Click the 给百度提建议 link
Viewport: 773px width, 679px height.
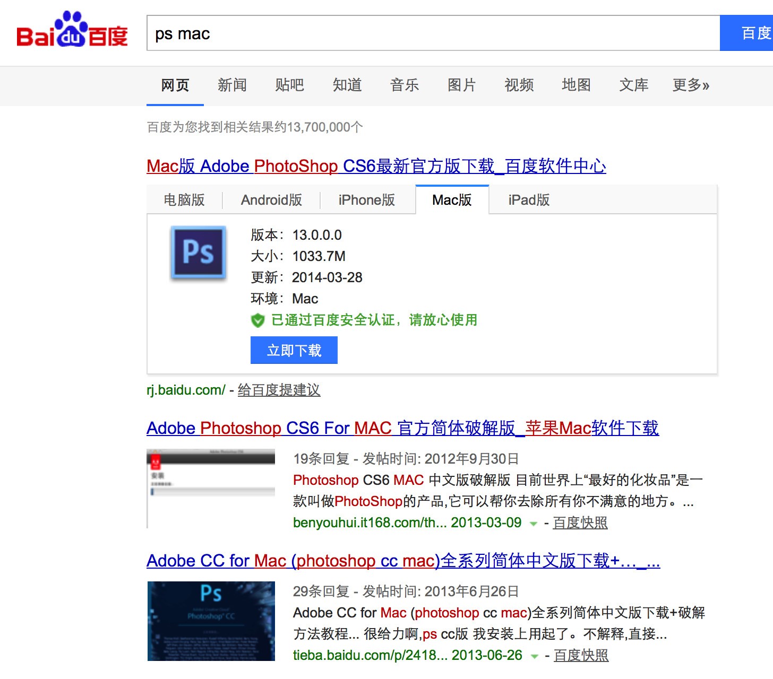tap(279, 390)
